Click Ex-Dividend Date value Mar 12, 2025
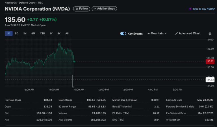217x127 pixels. tap(205, 113)
